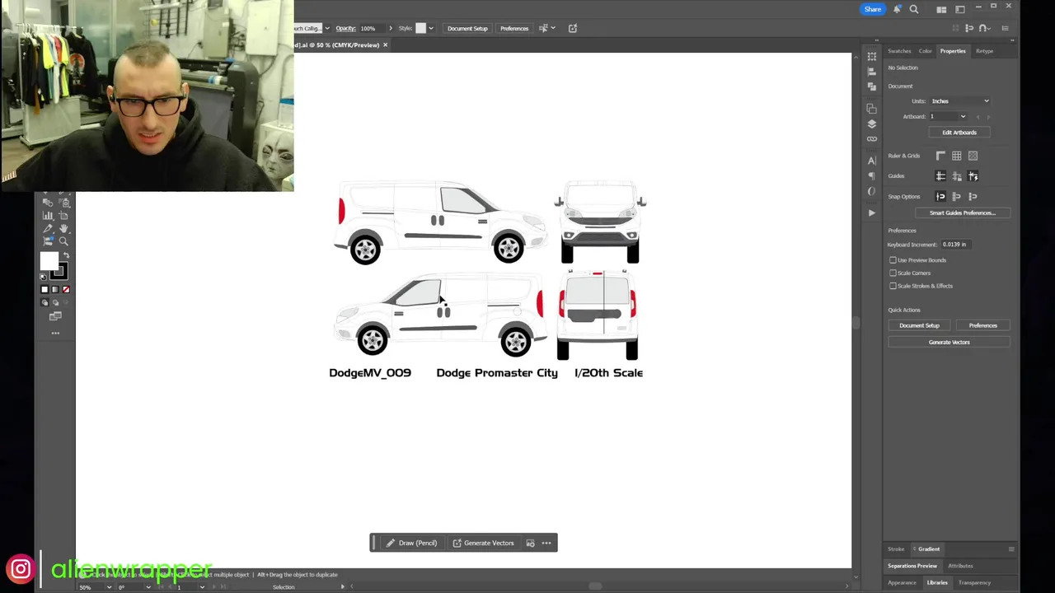Open the Actions panel play icon
Viewport: 1055px width, 593px height.
click(x=872, y=212)
